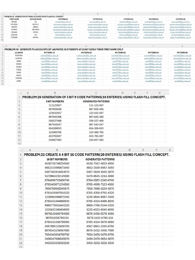Select row 12 header in Problem 20 sheet
Screen dimensions: 195x260
pos(19,140)
